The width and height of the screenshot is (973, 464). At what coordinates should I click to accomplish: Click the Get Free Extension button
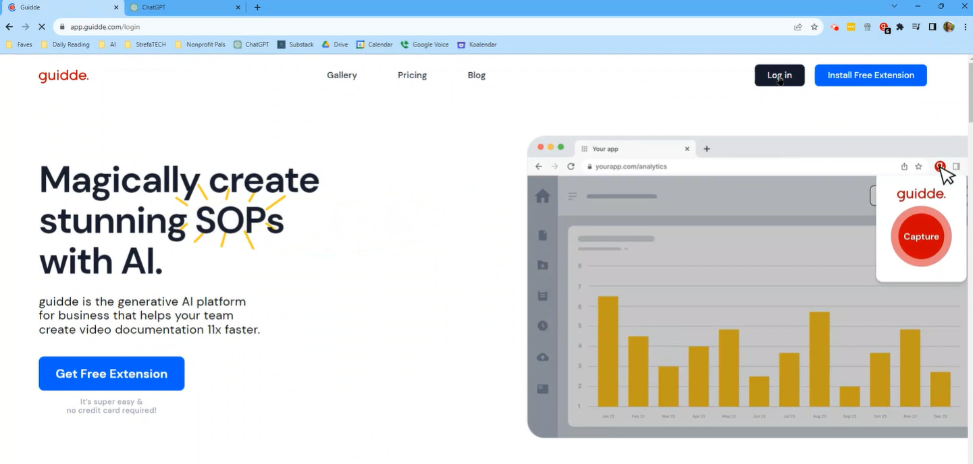click(x=111, y=374)
